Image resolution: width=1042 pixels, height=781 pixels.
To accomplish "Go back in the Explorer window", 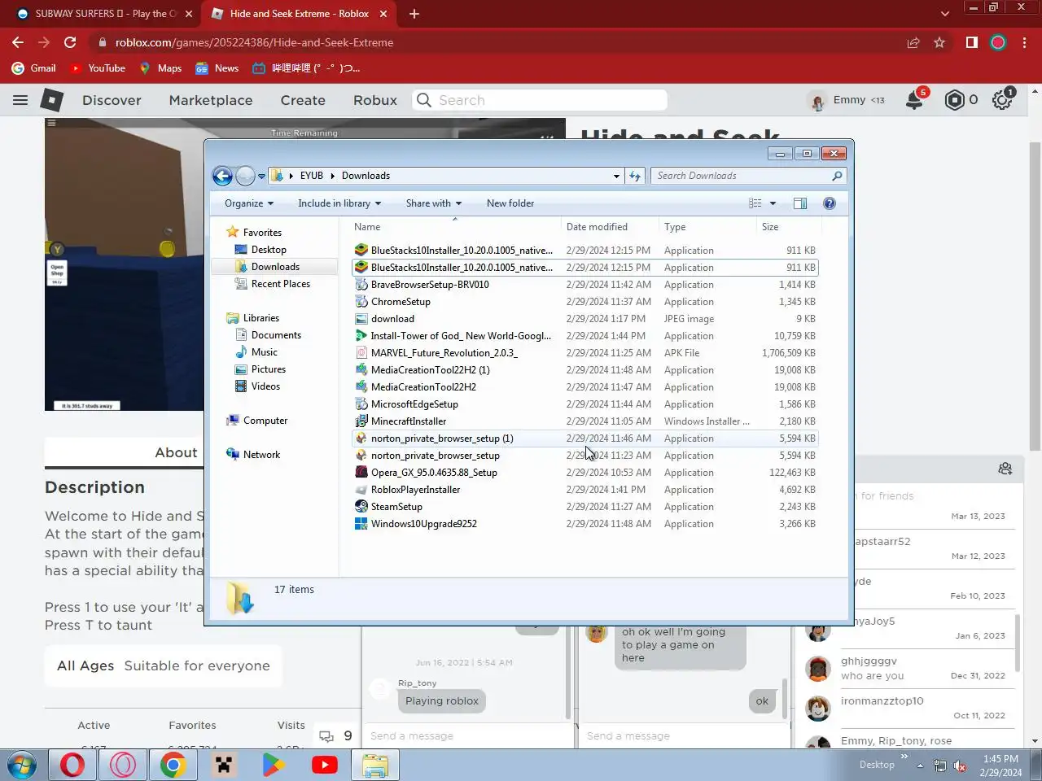I will tap(222, 176).
